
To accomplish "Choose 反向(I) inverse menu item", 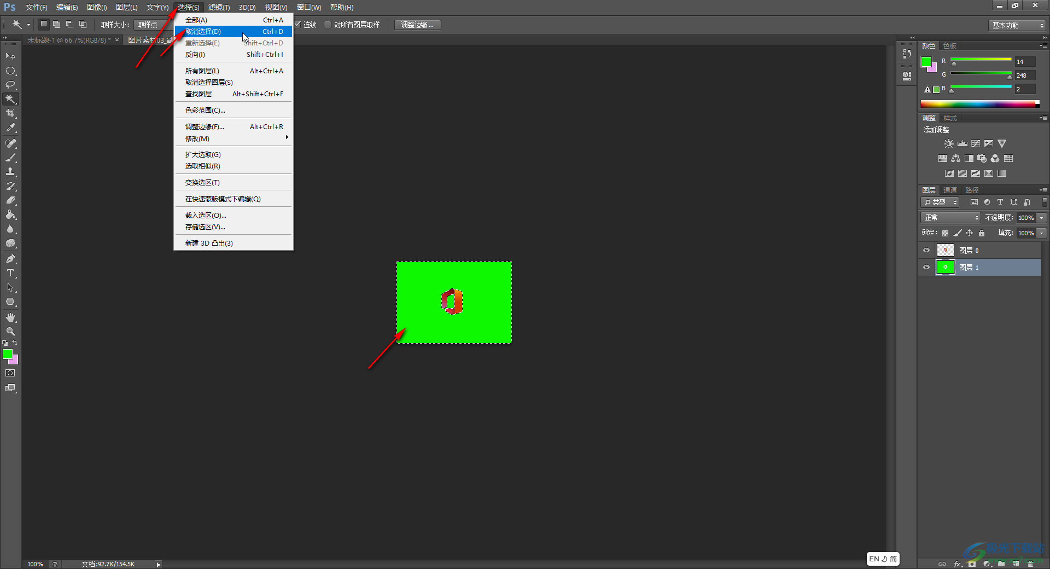I will (234, 54).
